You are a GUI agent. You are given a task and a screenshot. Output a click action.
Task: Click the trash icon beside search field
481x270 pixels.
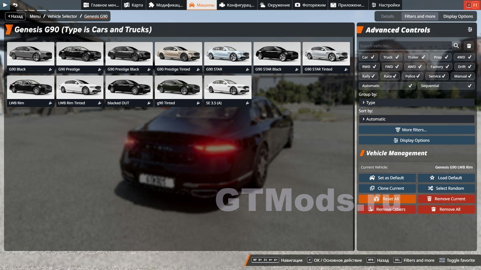coord(469,46)
